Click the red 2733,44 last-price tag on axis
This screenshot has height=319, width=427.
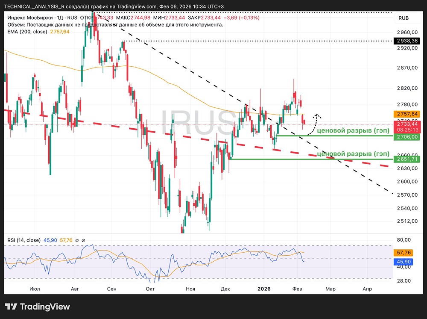click(x=407, y=124)
